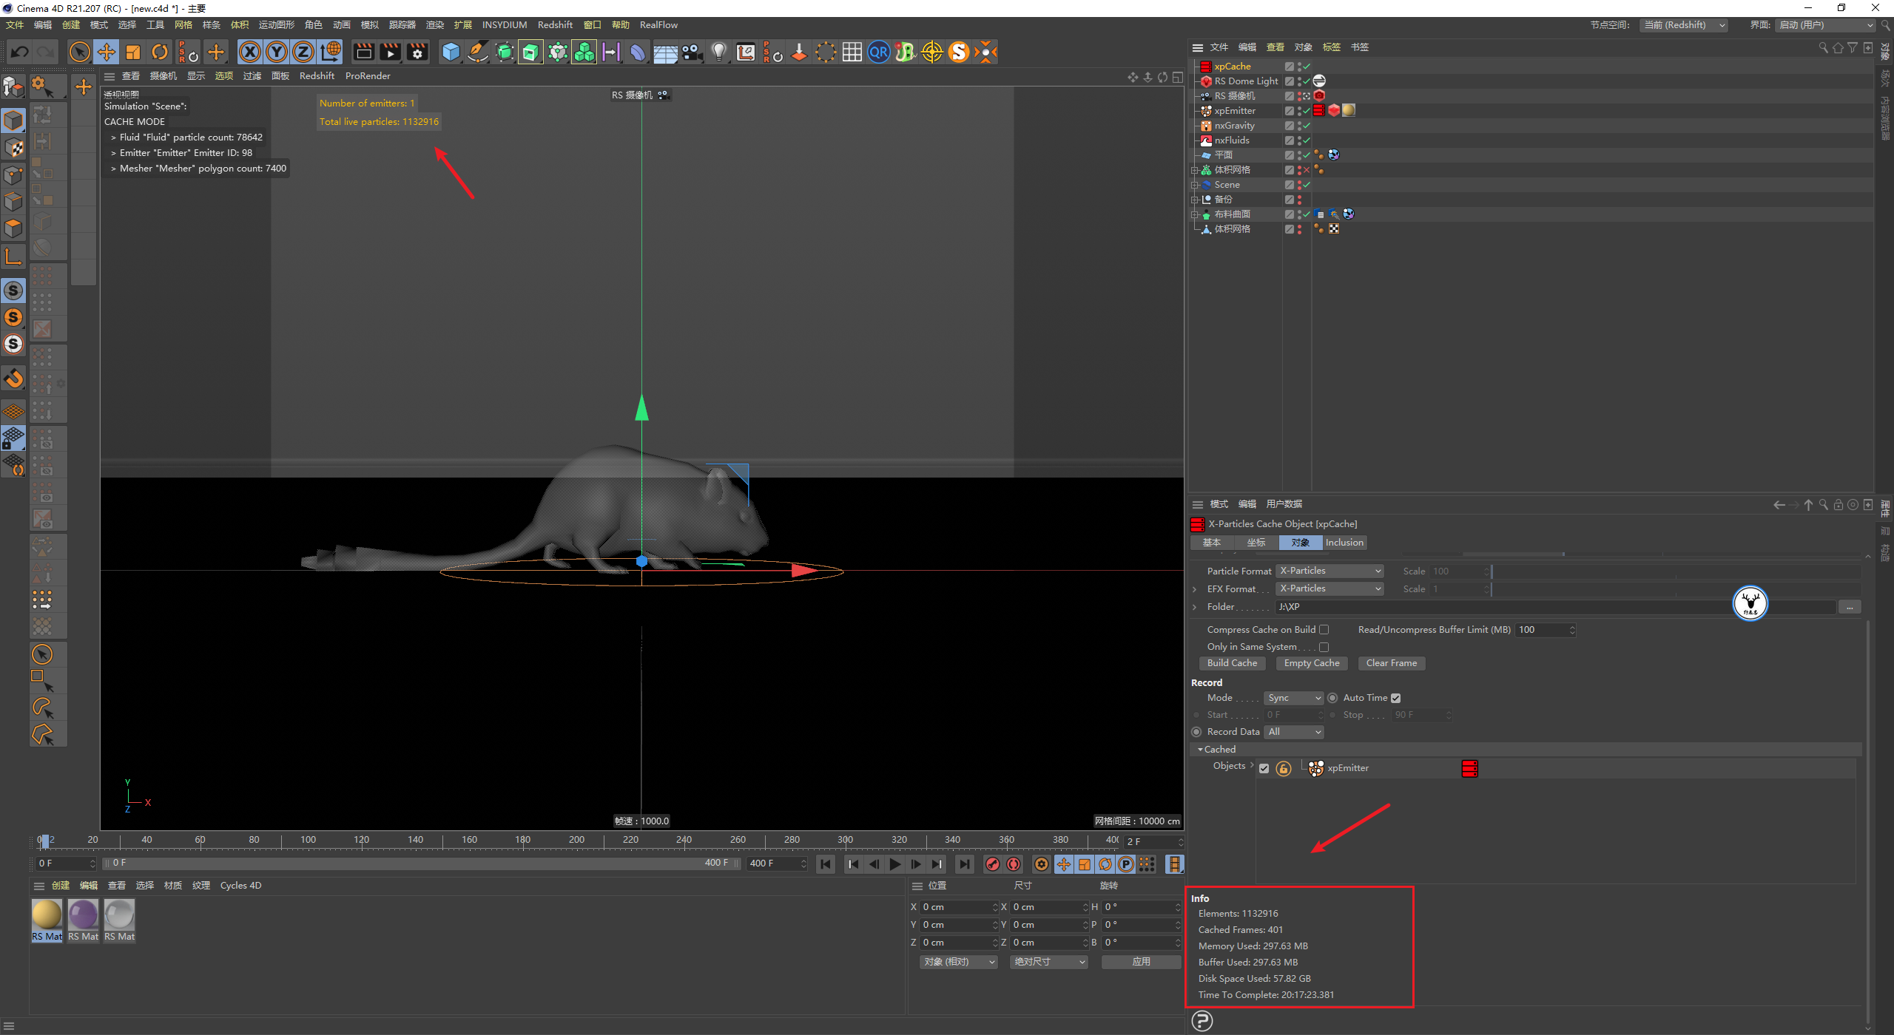Click the Empty Cache button
Screen dimensions: 1894x1035
(x=1311, y=663)
